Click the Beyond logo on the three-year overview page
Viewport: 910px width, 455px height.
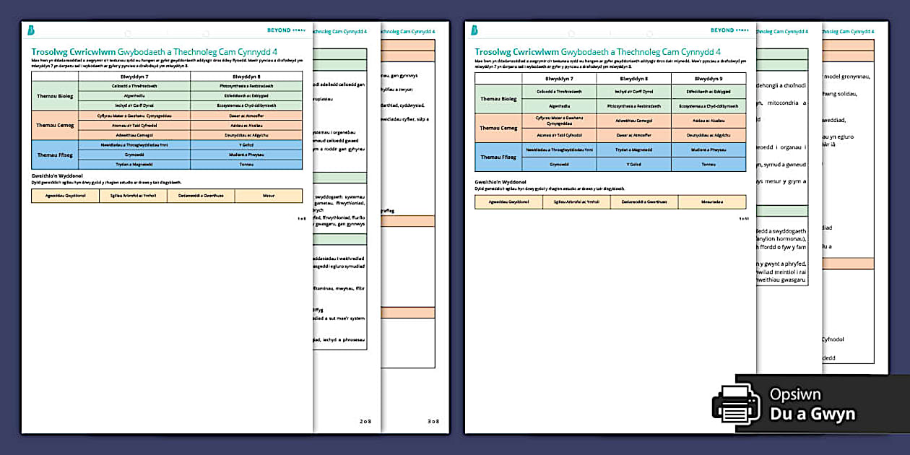[474, 30]
